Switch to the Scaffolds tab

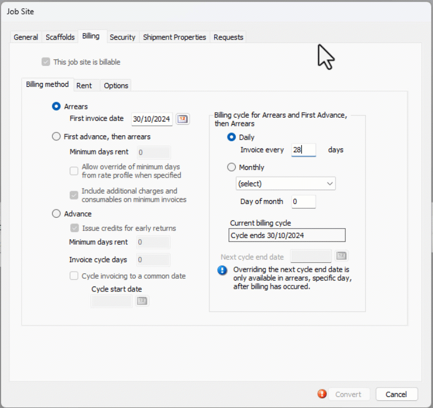tap(60, 37)
